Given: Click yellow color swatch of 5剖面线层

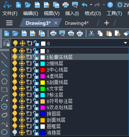Looking at the screenshot, I should [43, 82].
